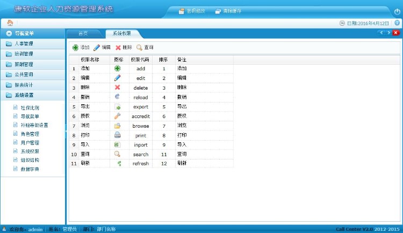403x233 pixels.
Task: Click the red X icon in delete row
Action: 118,88
